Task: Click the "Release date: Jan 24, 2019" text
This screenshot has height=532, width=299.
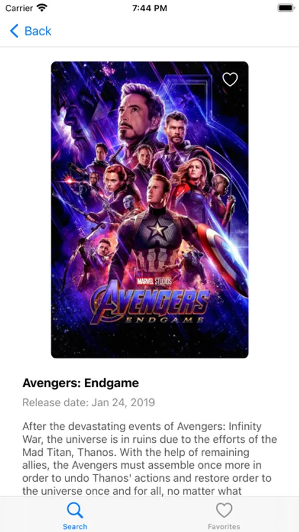Action: pos(88,403)
